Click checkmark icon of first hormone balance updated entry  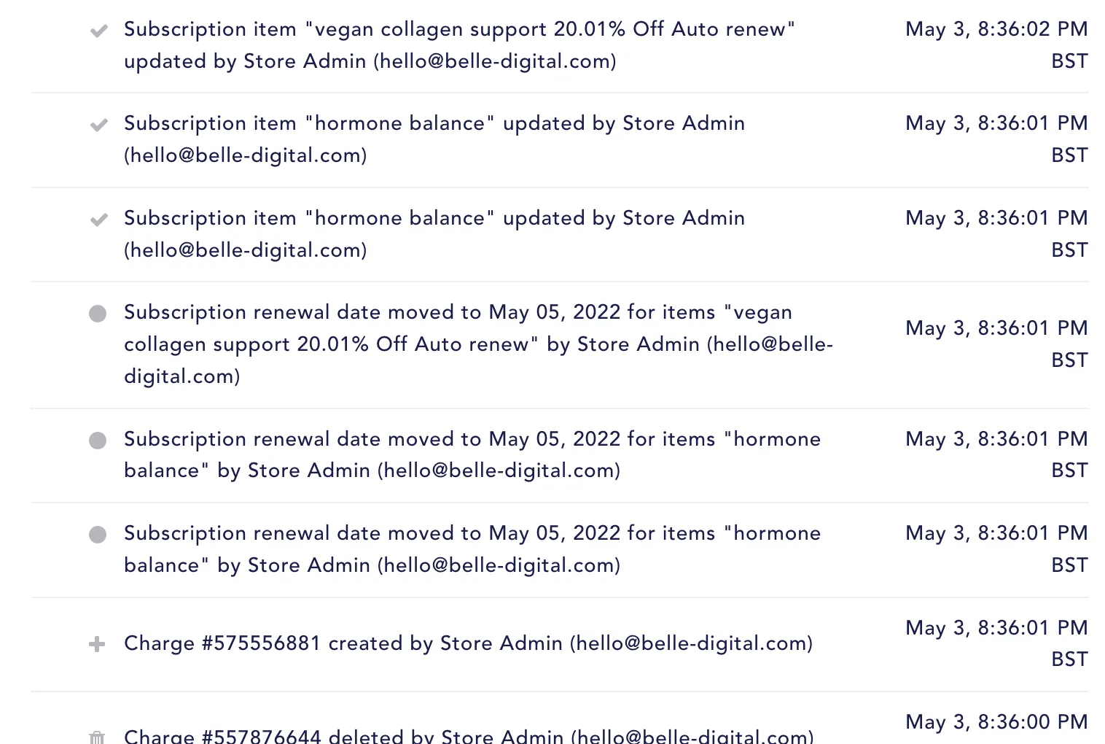(x=98, y=125)
